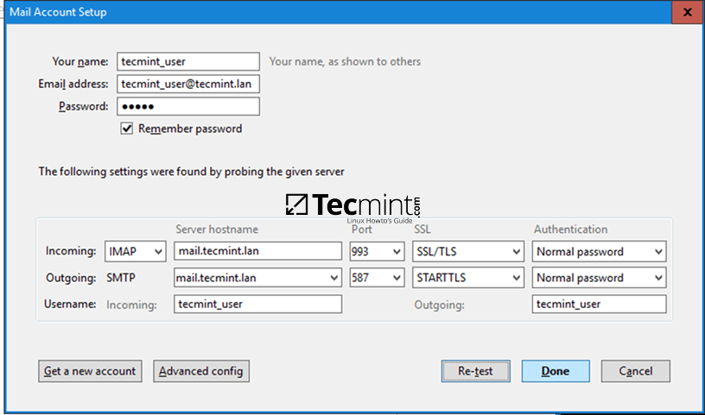Confirm setup with the Done button

pyautogui.click(x=556, y=371)
